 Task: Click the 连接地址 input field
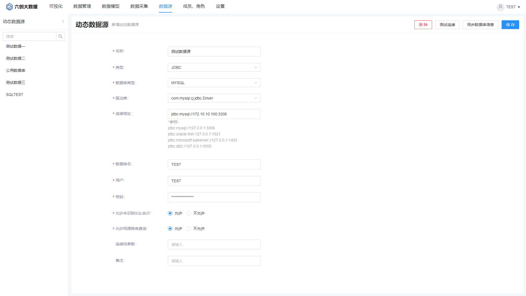click(x=214, y=114)
